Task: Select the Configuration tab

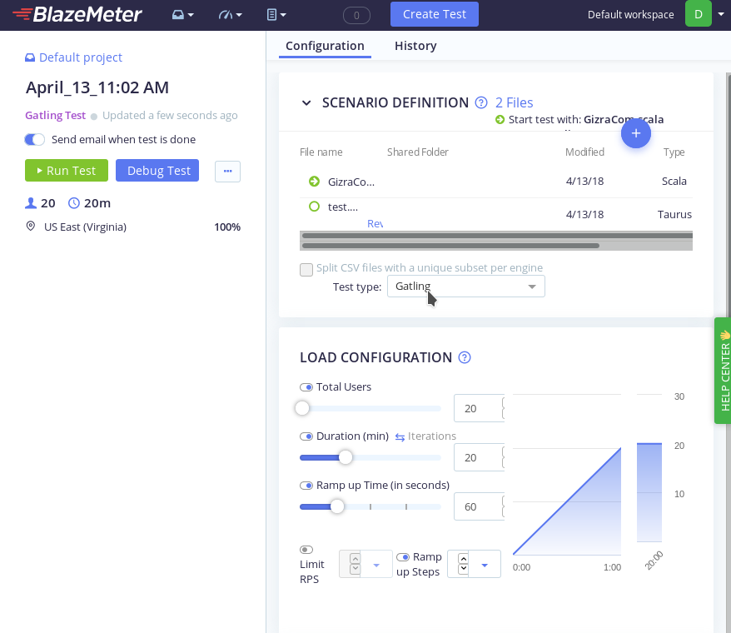Action: (325, 46)
